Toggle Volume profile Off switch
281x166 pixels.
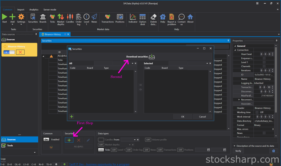(x=148, y=139)
